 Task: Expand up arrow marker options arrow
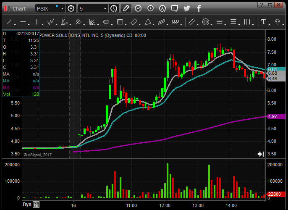283,24
